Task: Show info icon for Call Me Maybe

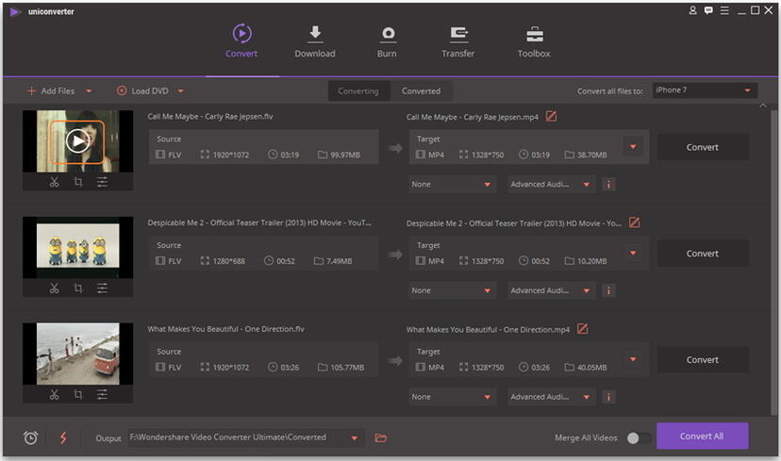Action: (608, 185)
